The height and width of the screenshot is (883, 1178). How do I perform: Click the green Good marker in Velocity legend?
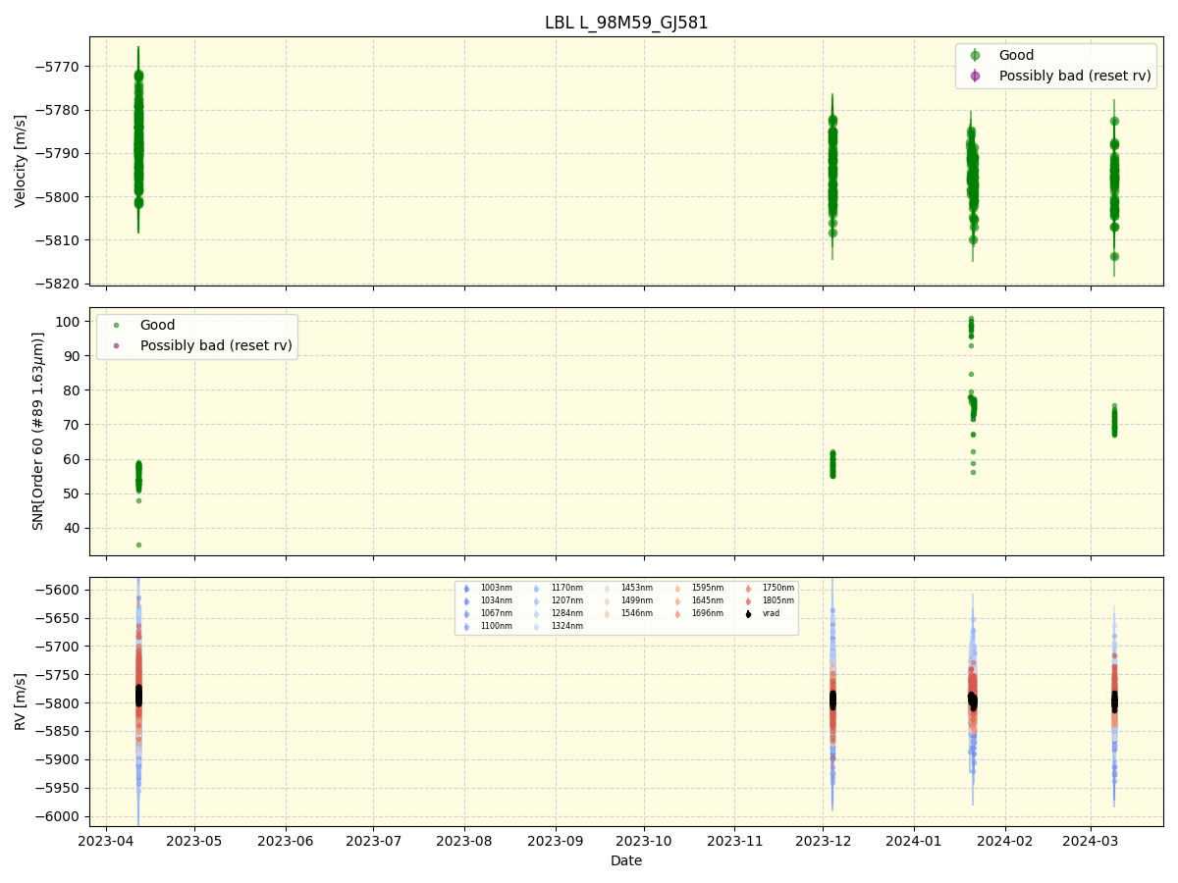(x=975, y=56)
